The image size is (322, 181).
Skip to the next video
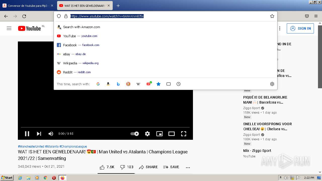click(x=39, y=134)
